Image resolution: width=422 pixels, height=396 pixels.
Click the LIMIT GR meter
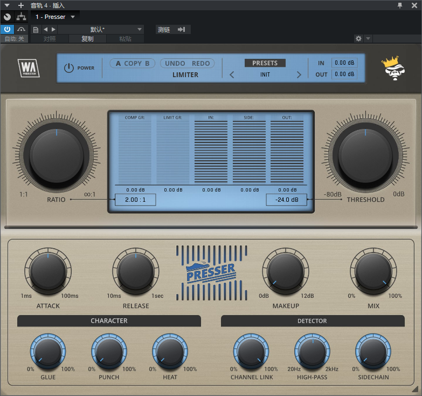[x=173, y=152]
